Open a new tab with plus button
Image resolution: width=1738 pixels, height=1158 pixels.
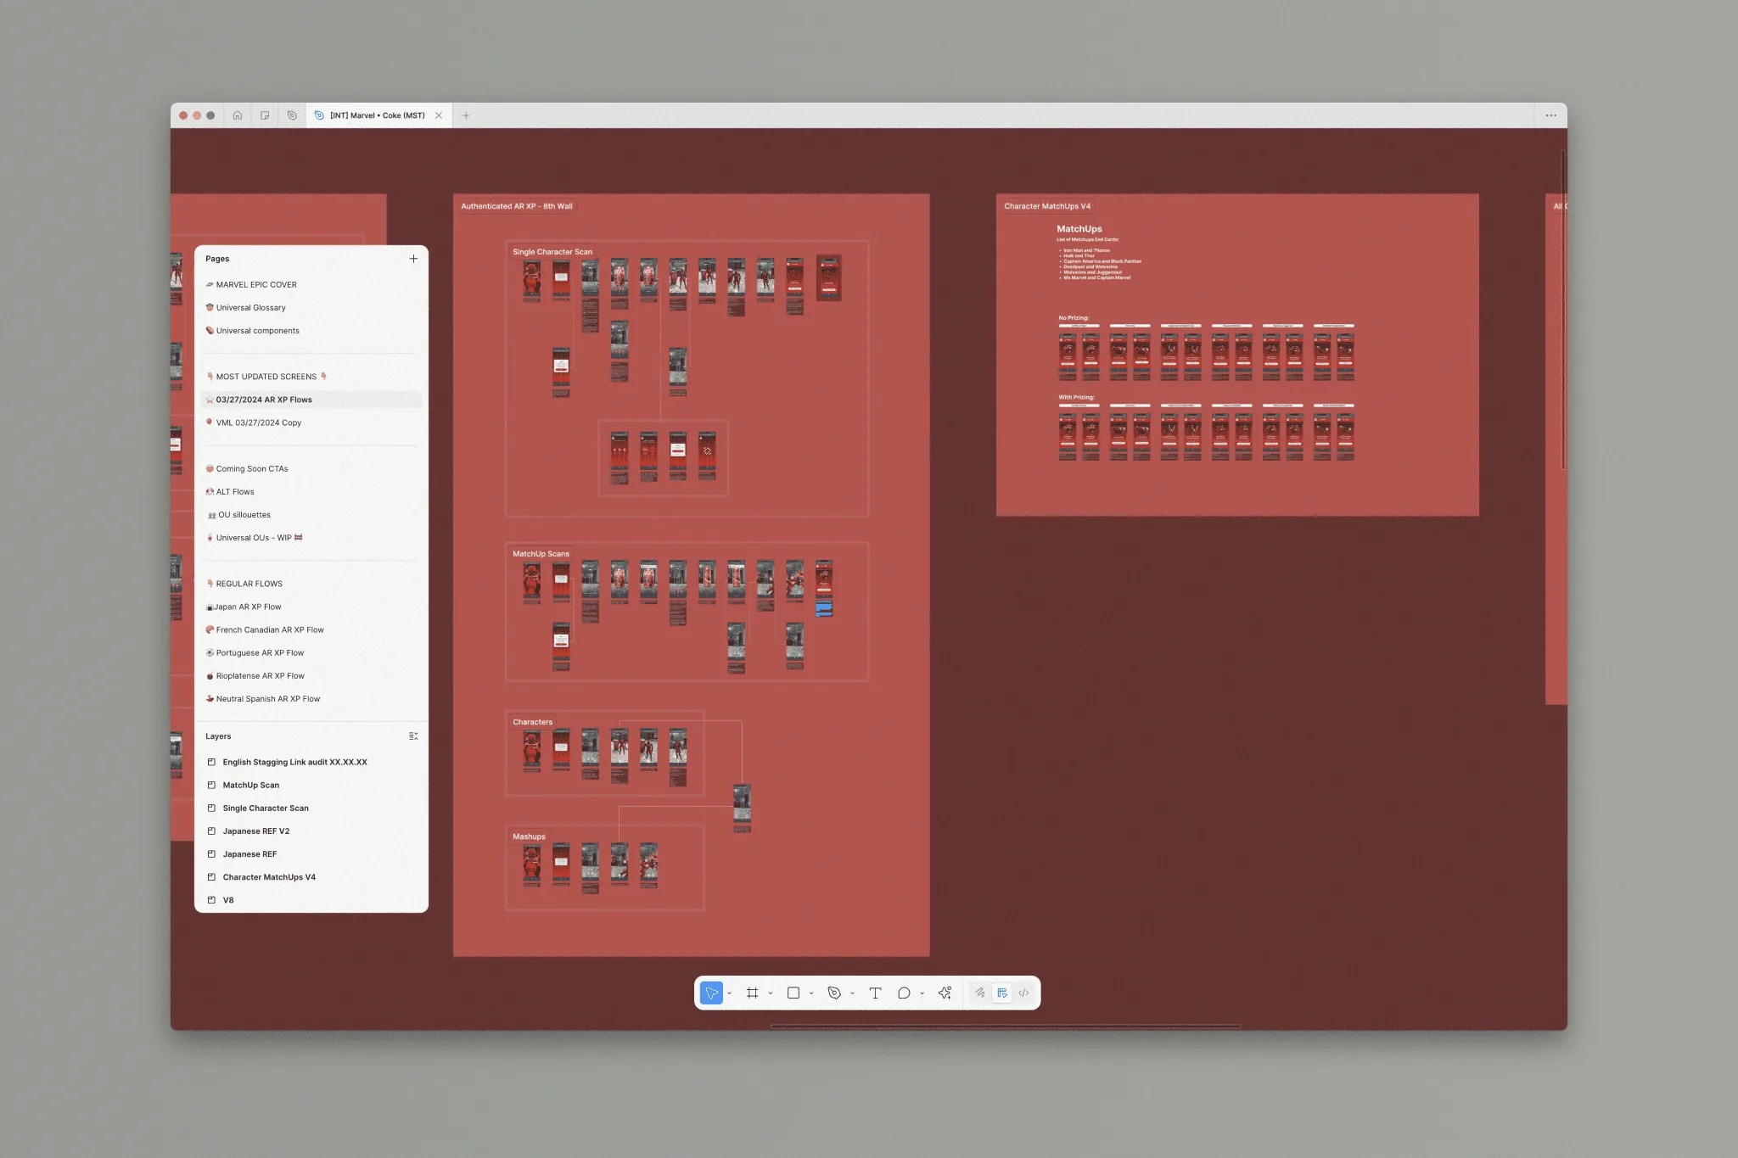click(466, 115)
